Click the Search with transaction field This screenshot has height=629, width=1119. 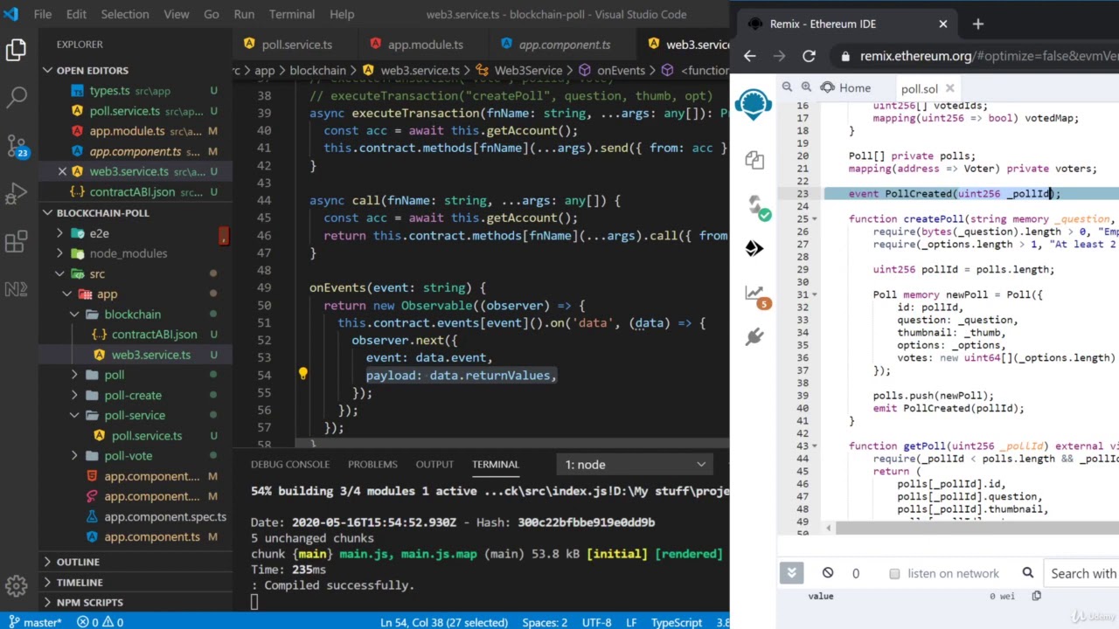[x=1081, y=573]
